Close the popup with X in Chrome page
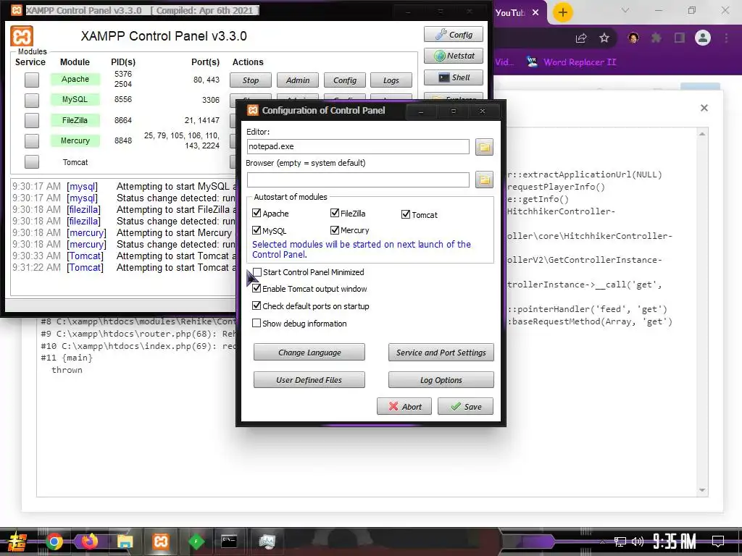 [704, 108]
